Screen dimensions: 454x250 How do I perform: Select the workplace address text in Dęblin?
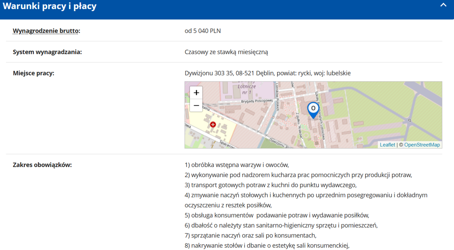[267, 73]
